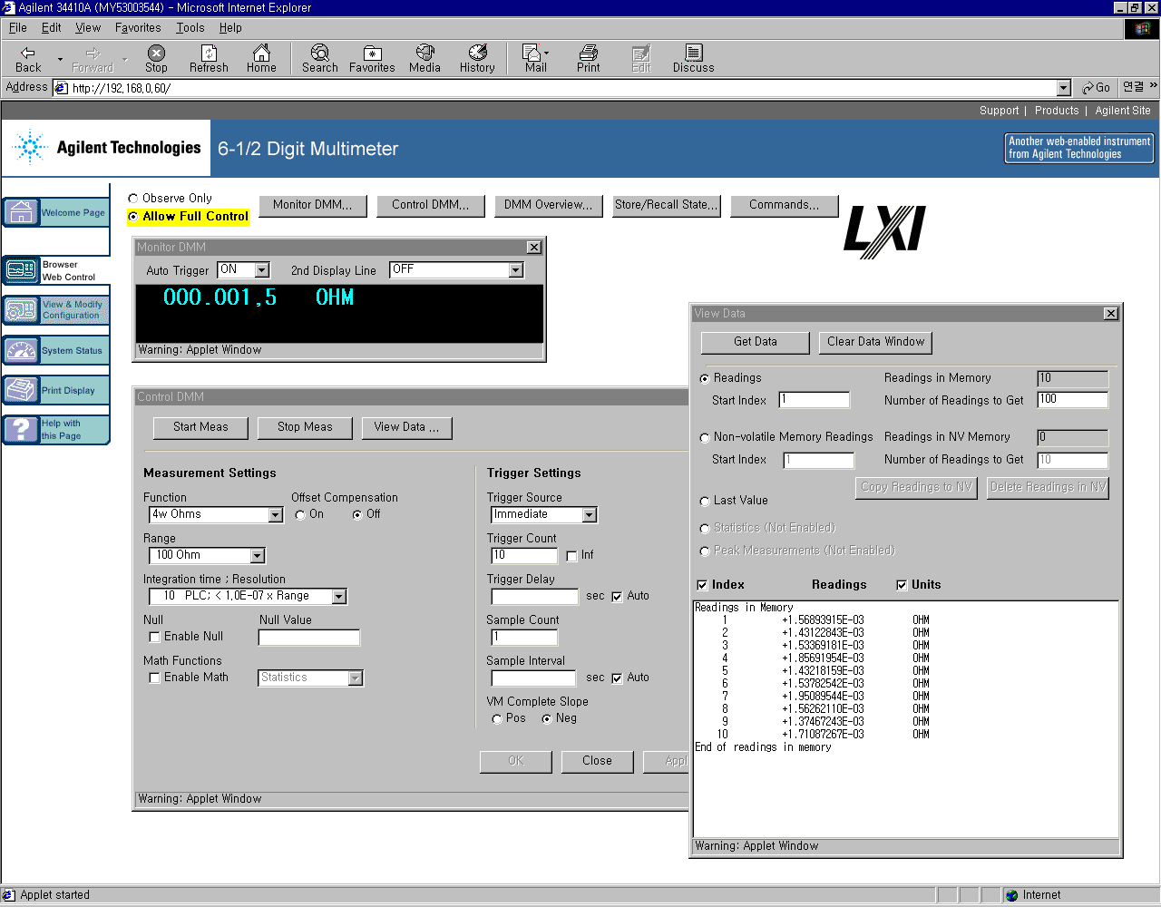This screenshot has width=1161, height=907.
Task: Open the Tools menu
Action: tap(190, 28)
